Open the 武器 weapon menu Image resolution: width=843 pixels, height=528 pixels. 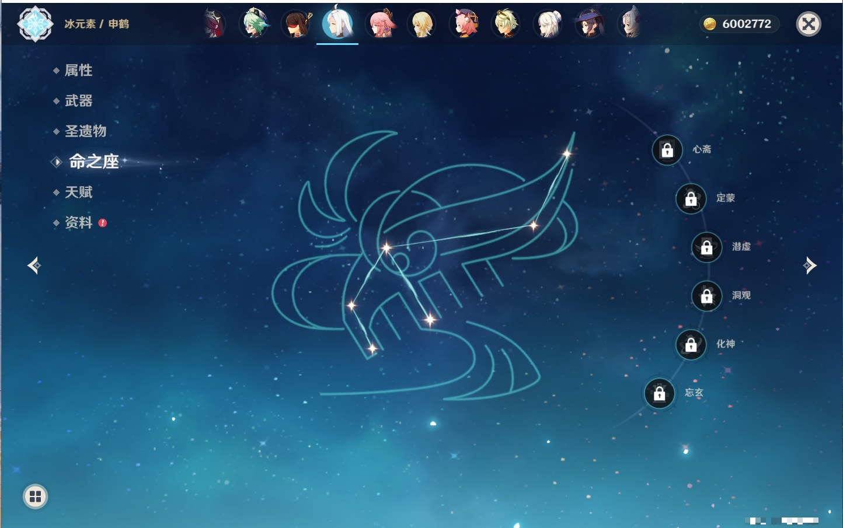pos(78,101)
